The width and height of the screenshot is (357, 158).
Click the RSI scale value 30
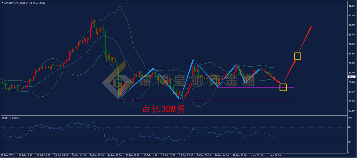350,142
